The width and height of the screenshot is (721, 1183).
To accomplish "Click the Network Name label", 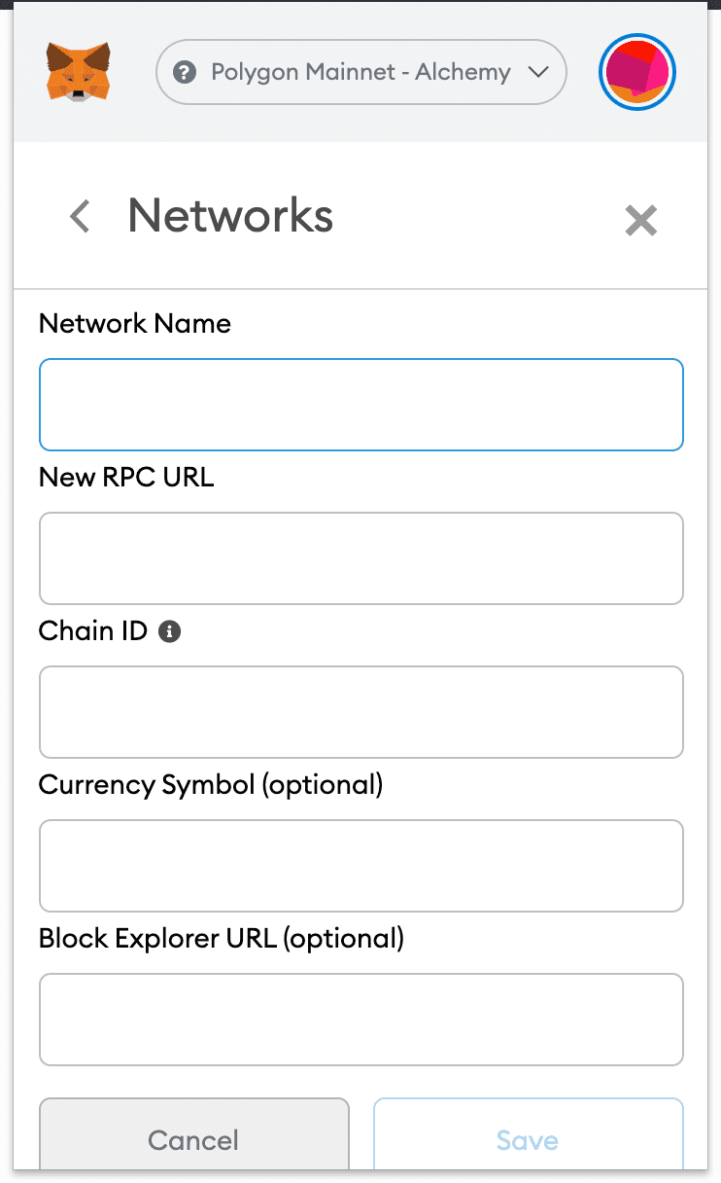I will point(135,324).
